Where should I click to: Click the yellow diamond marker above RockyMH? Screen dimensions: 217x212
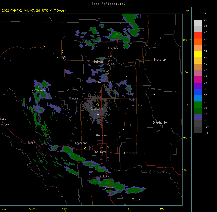63,51
